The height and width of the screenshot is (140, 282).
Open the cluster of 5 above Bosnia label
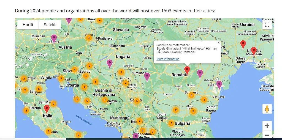click(x=96, y=82)
